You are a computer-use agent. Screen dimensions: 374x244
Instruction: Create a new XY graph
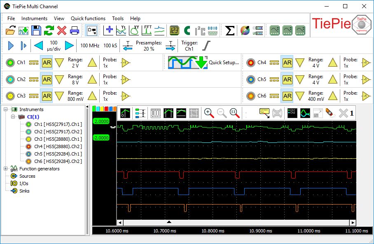135,30
